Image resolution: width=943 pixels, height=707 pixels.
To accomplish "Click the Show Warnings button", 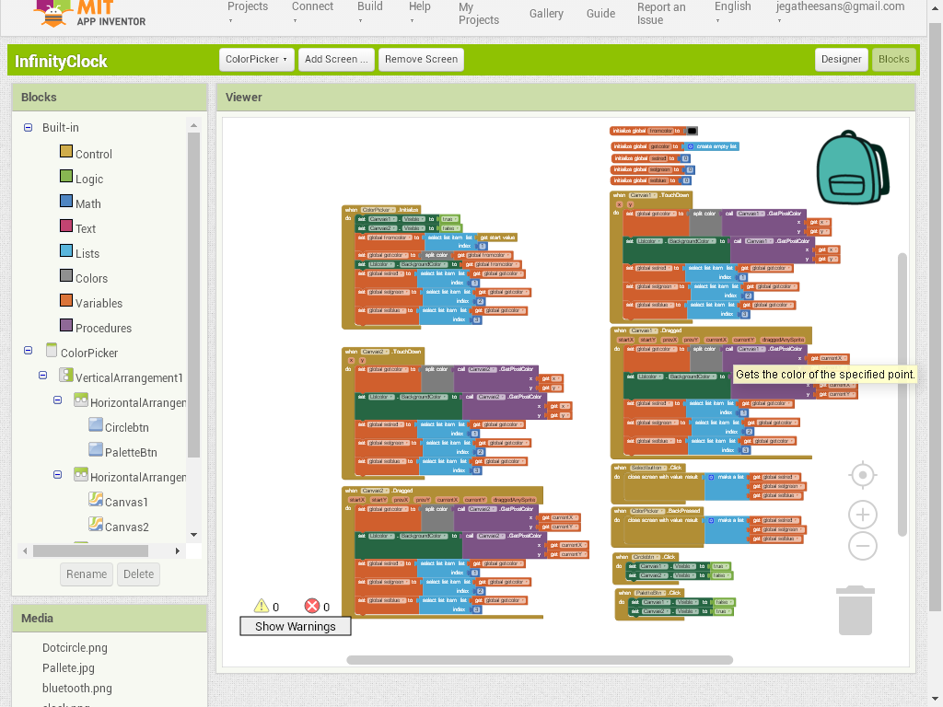I will coord(295,626).
